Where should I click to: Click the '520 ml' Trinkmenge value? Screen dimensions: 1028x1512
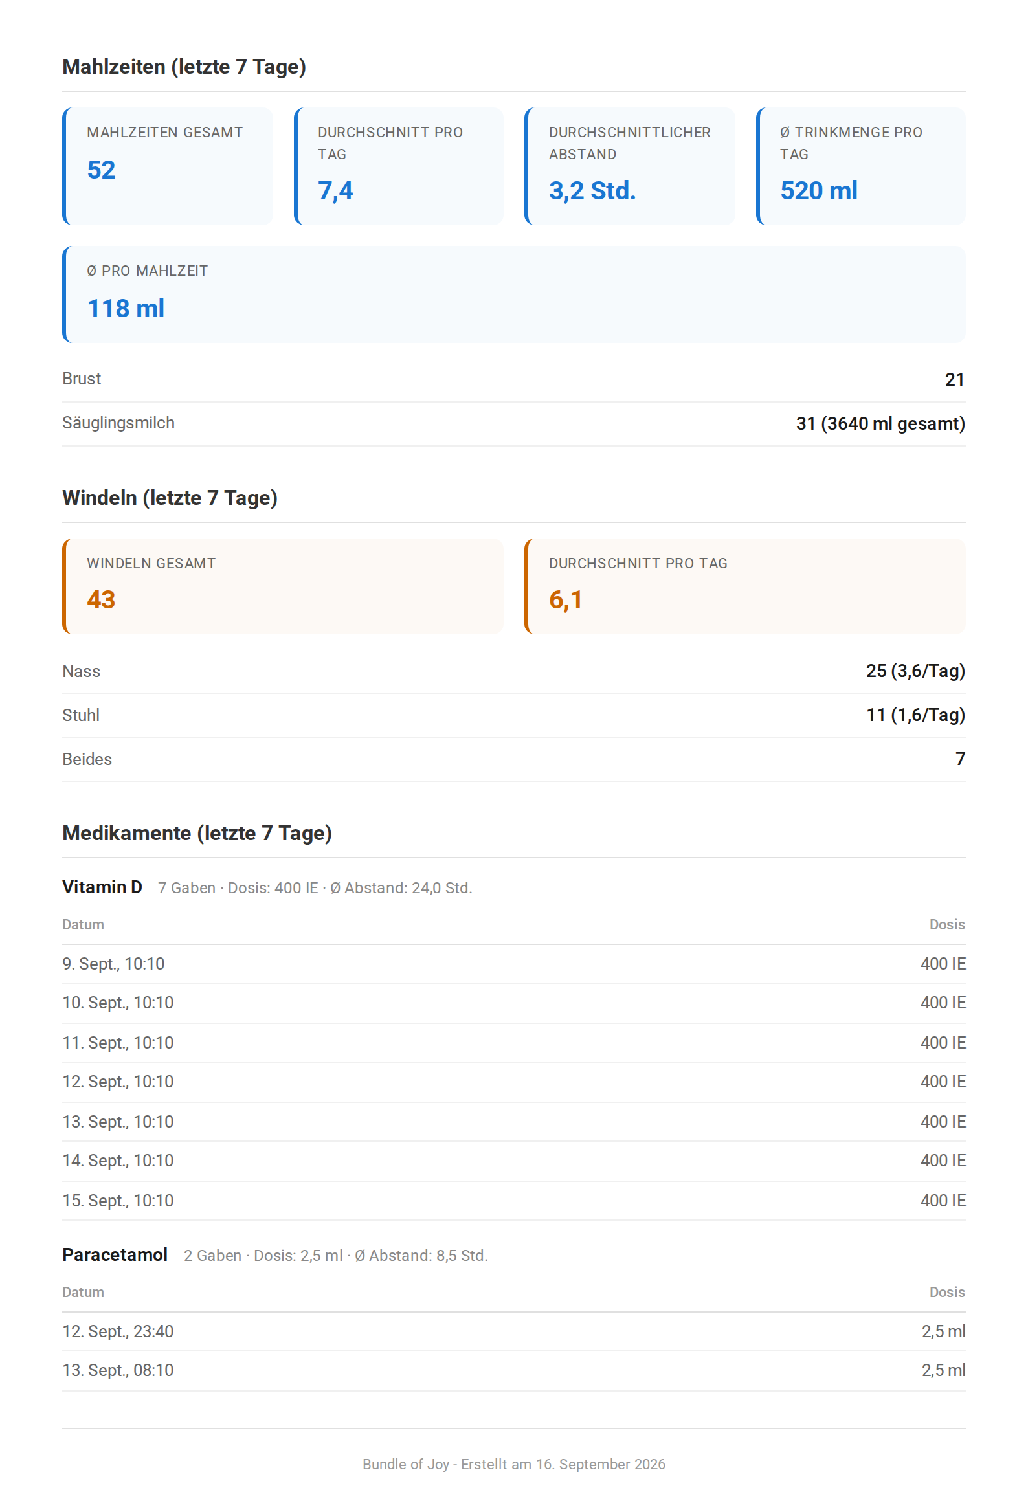point(818,191)
